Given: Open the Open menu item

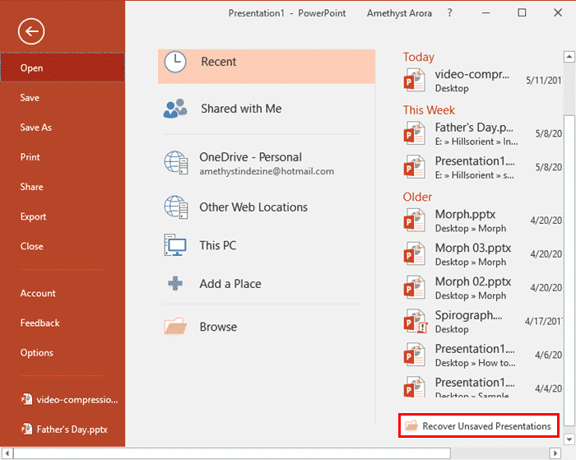Looking at the screenshot, I should [x=63, y=67].
